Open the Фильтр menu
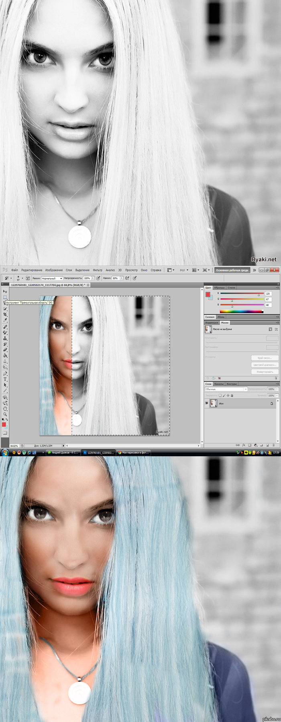The image size is (281, 722). tap(98, 270)
